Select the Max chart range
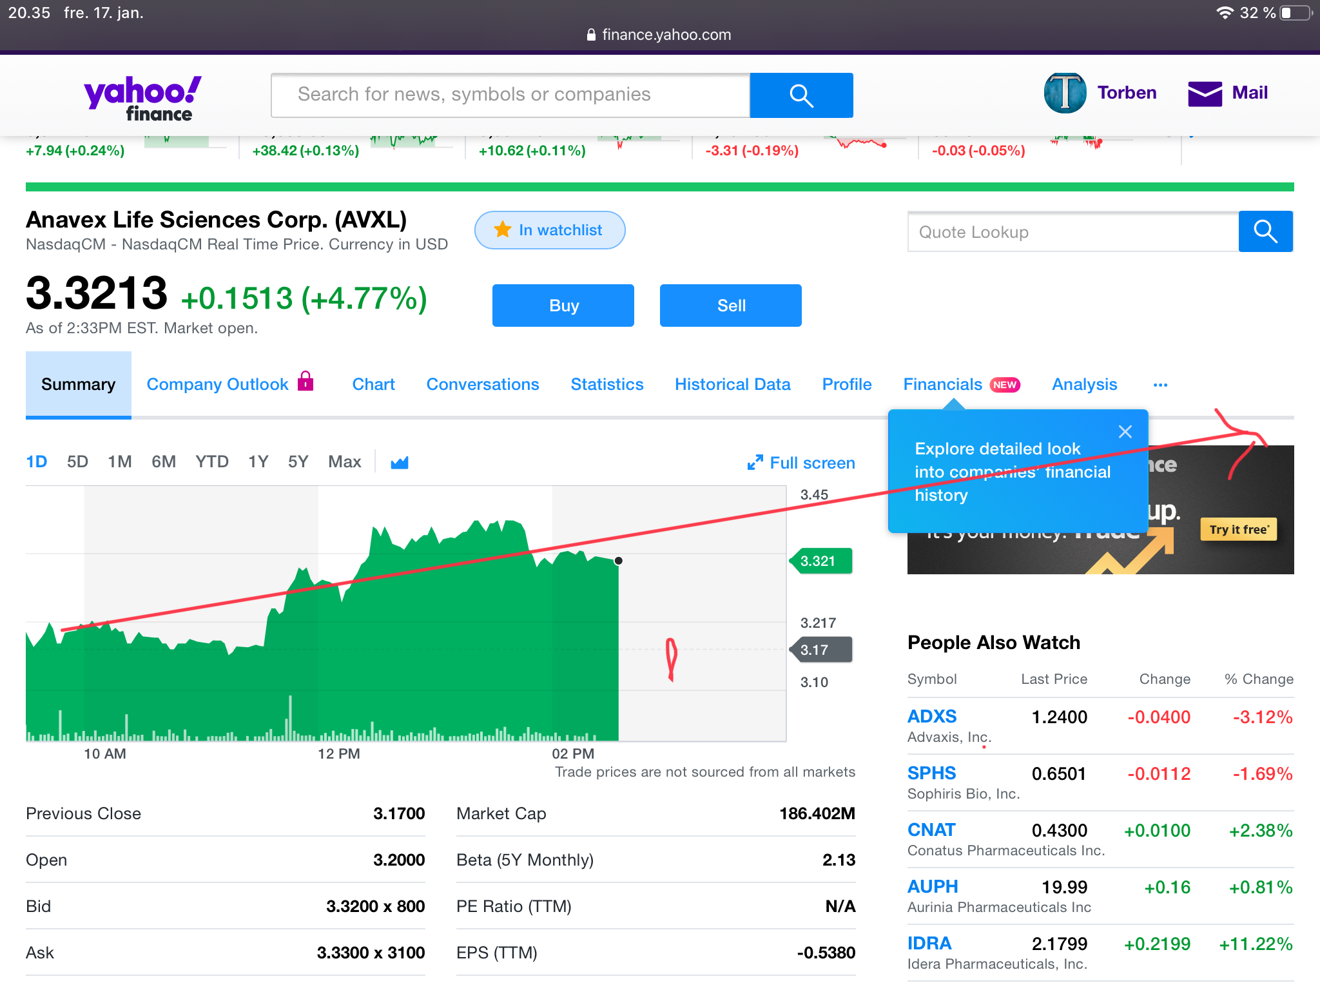The height and width of the screenshot is (990, 1320). coord(344,462)
